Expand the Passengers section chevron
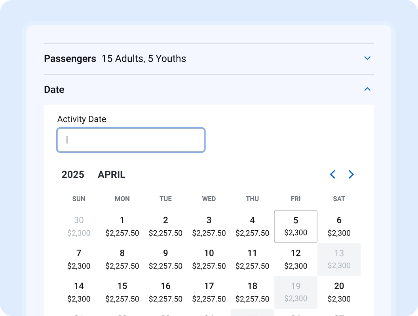 367,58
